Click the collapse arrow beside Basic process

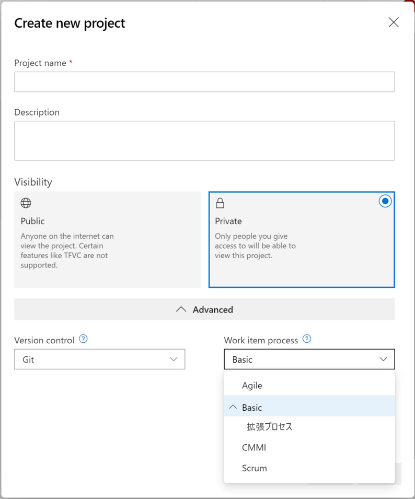pos(233,406)
